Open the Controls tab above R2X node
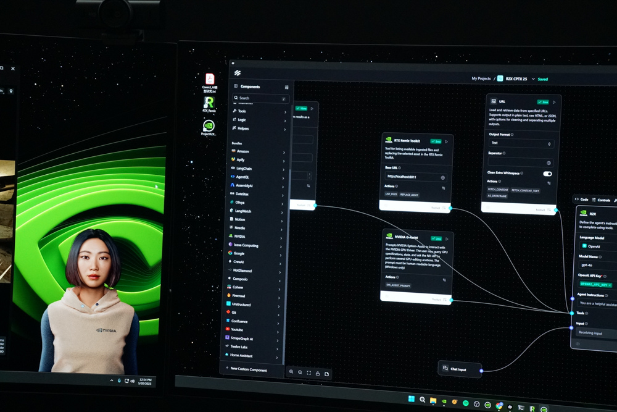The width and height of the screenshot is (617, 412). point(601,200)
